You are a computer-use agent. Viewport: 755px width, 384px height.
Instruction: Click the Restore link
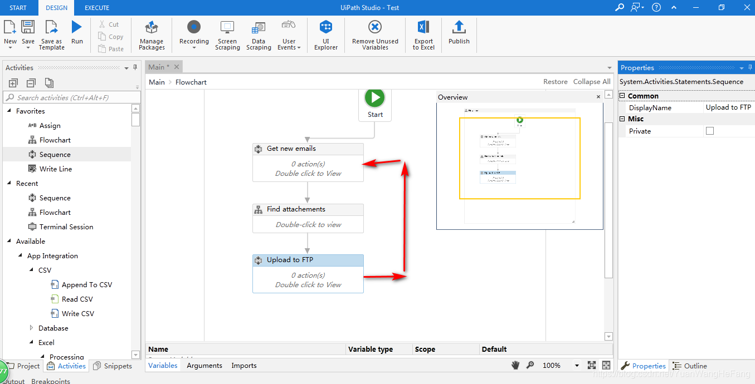(556, 81)
